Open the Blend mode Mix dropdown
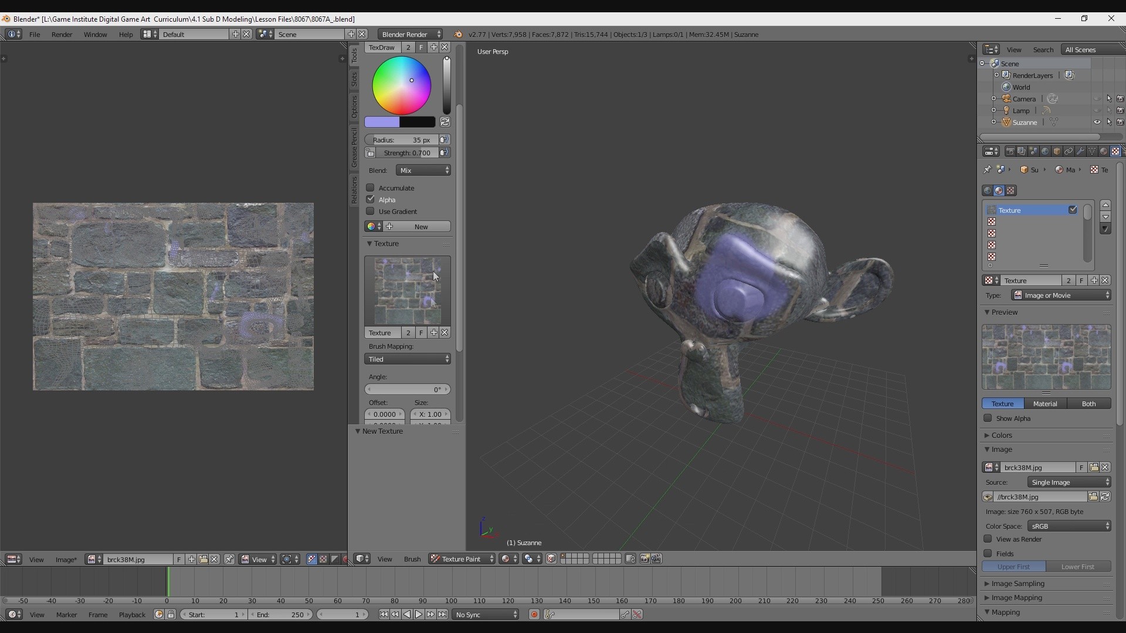The image size is (1126, 633). (x=423, y=171)
